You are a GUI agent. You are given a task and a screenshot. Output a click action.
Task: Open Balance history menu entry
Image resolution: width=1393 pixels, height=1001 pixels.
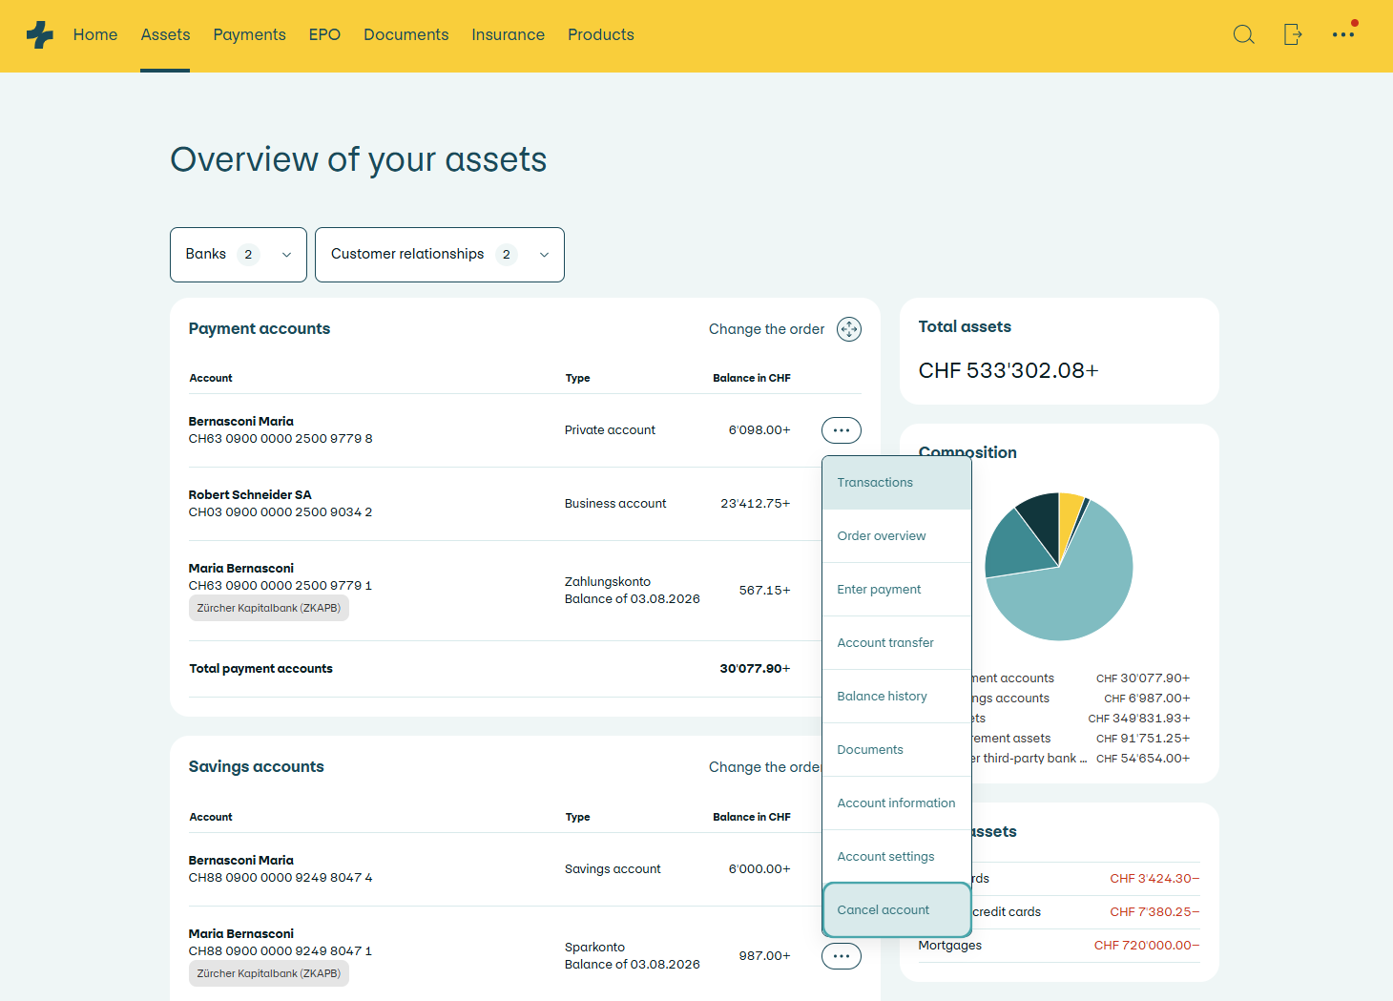(x=897, y=697)
